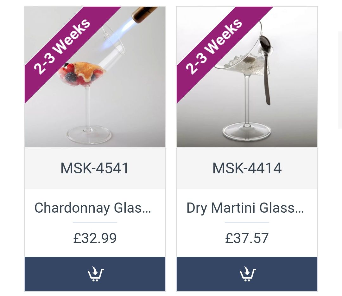Image resolution: width=342 pixels, height=296 pixels.
Task: Select the MSK-4414 product code
Action: (247, 168)
